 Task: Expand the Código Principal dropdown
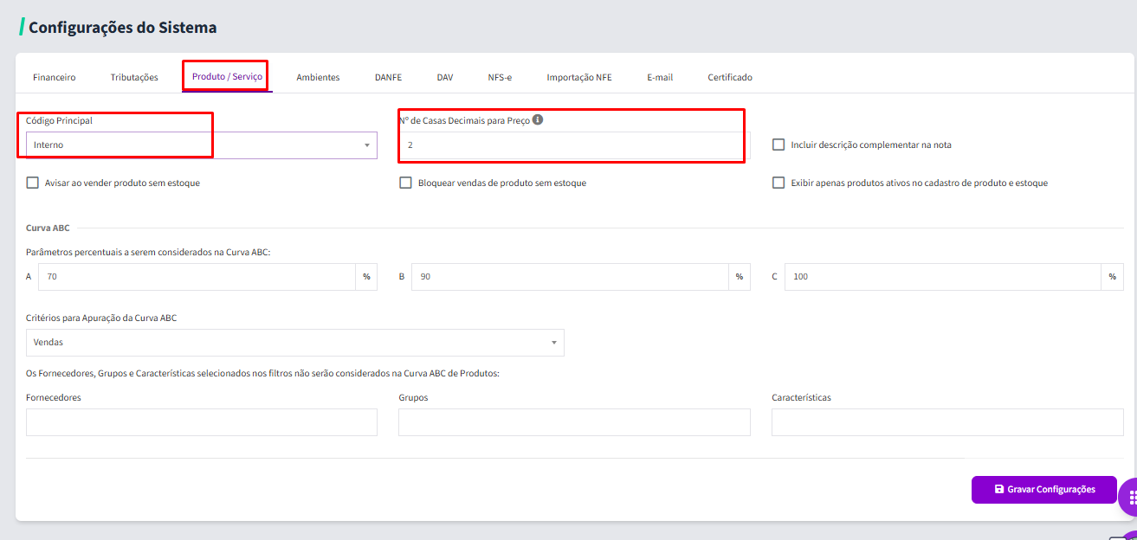click(202, 145)
